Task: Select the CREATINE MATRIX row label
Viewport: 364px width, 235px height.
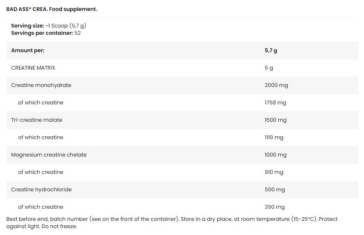Action: point(33,68)
